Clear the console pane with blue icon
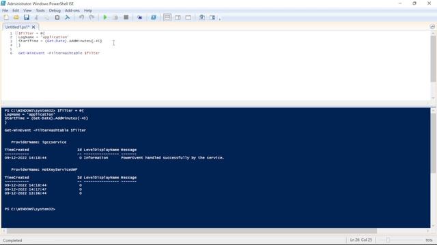437x245 pixels. 68,17
